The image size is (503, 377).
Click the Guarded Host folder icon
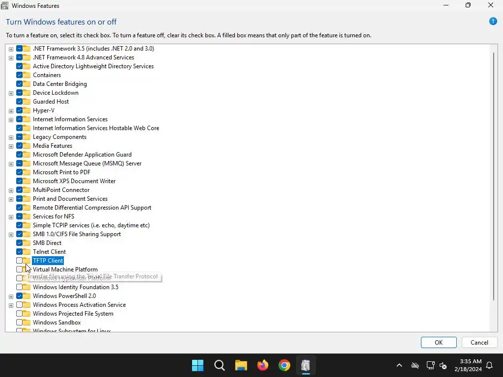27,102
